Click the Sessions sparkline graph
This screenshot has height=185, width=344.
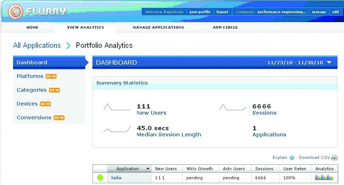tap(233, 107)
